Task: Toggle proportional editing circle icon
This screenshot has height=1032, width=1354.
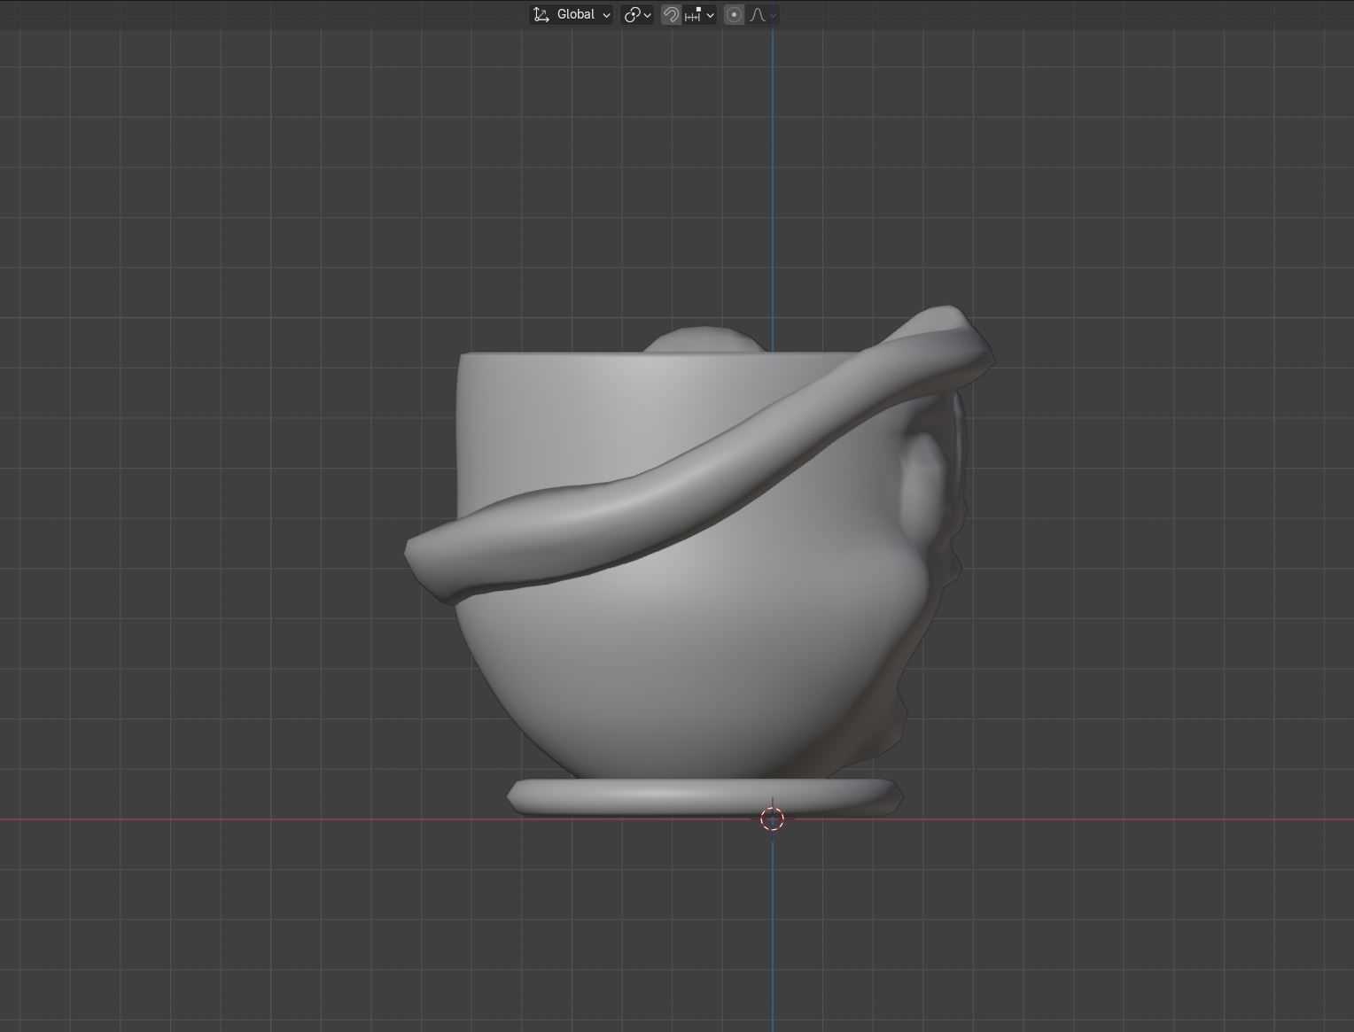Action: pos(734,14)
